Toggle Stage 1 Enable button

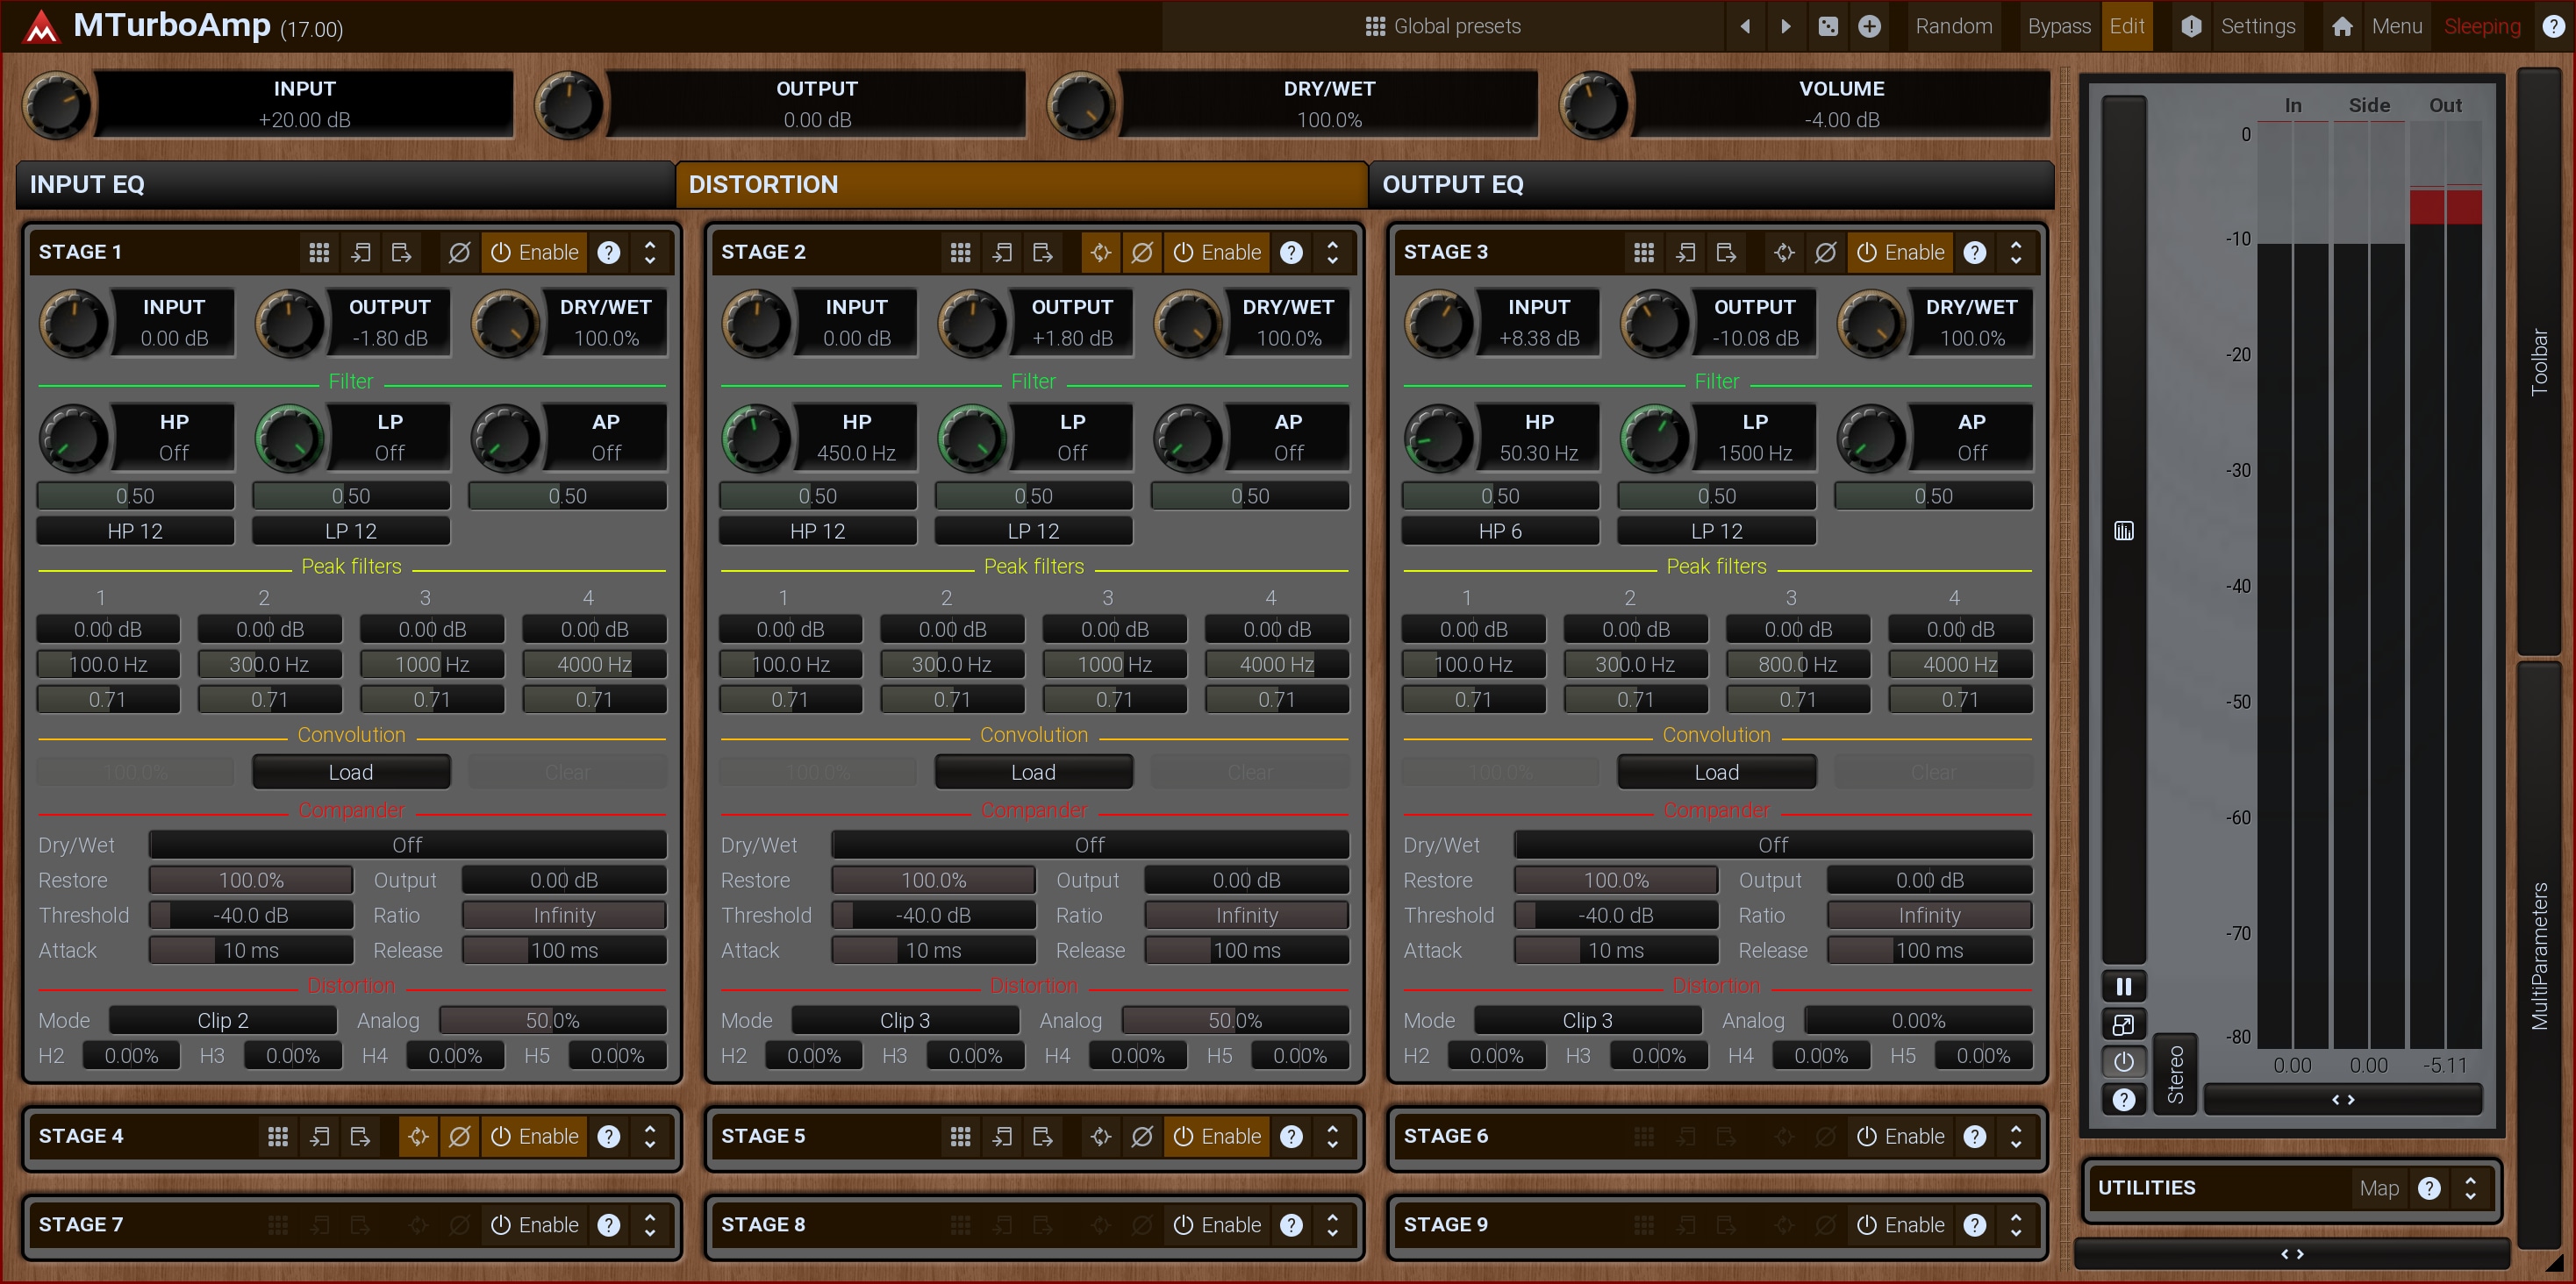pos(535,253)
